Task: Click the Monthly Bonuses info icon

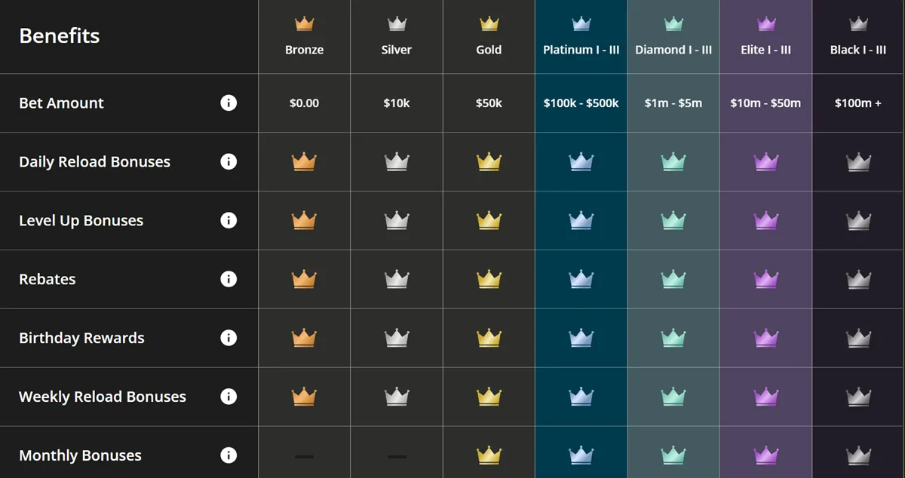Action: tap(229, 455)
